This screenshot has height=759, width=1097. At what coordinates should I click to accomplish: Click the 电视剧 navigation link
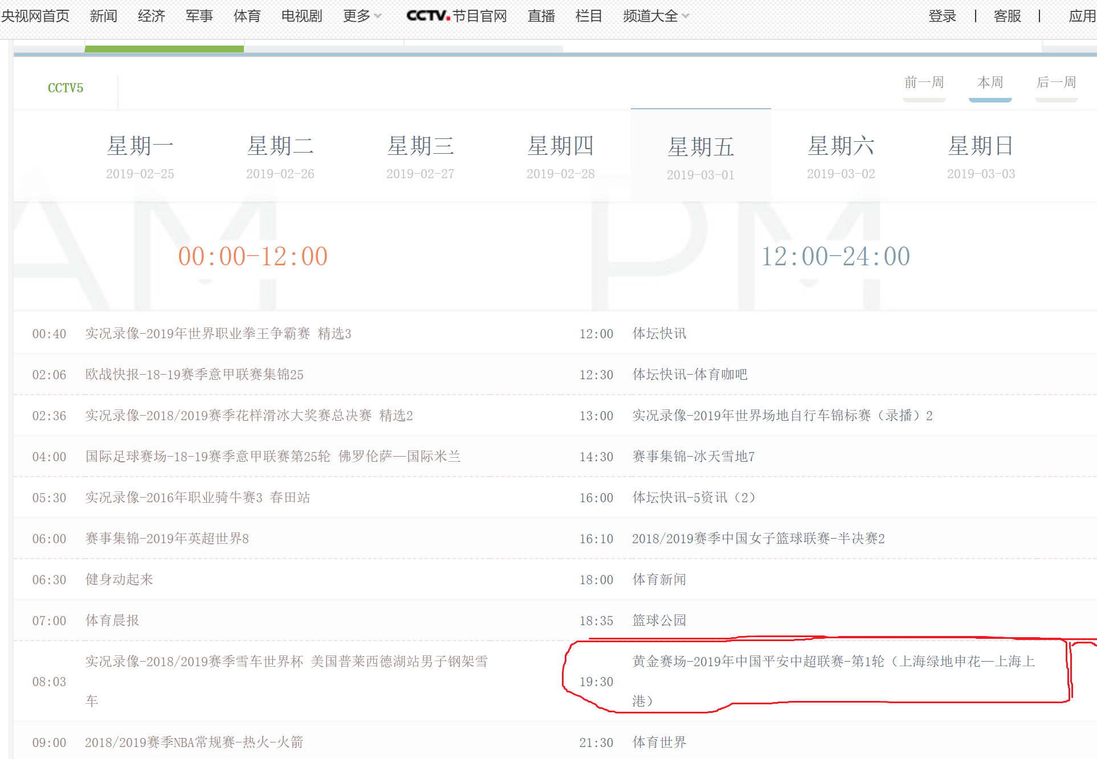(x=302, y=16)
